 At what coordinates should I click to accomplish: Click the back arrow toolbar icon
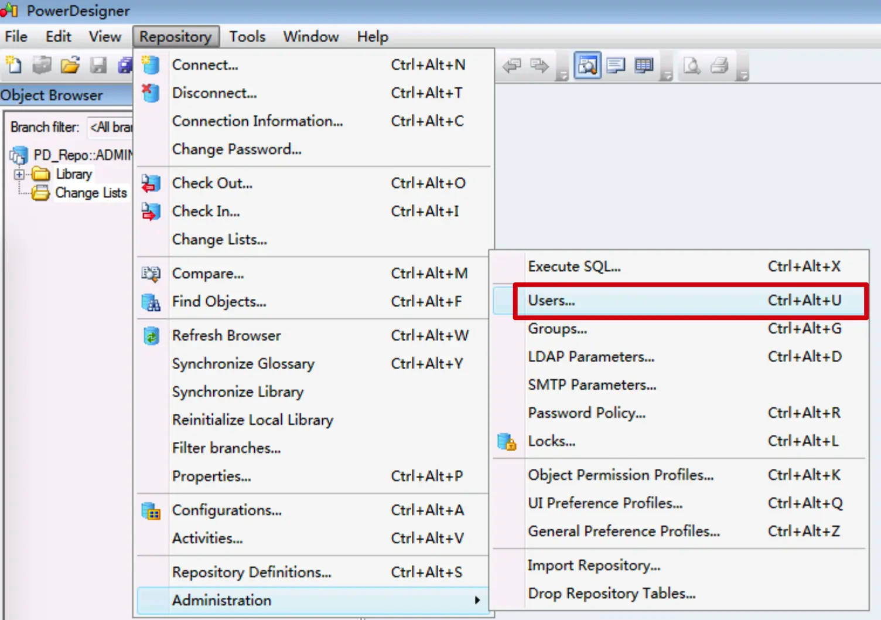[x=512, y=66]
